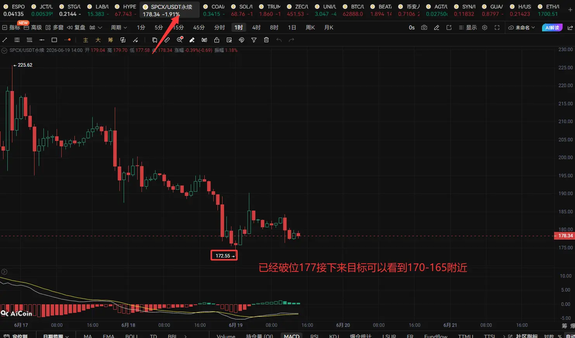Select the magnifier zoom tool

180,39
